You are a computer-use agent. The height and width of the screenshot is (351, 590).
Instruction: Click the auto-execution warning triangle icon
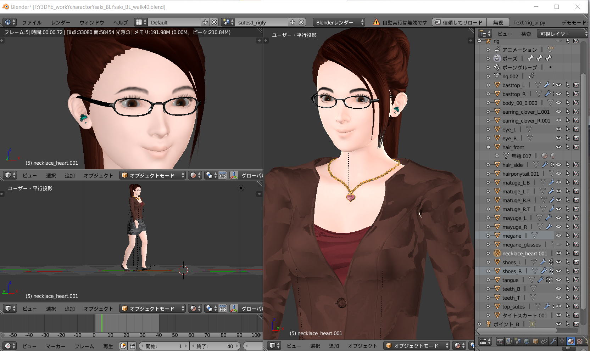tap(376, 22)
